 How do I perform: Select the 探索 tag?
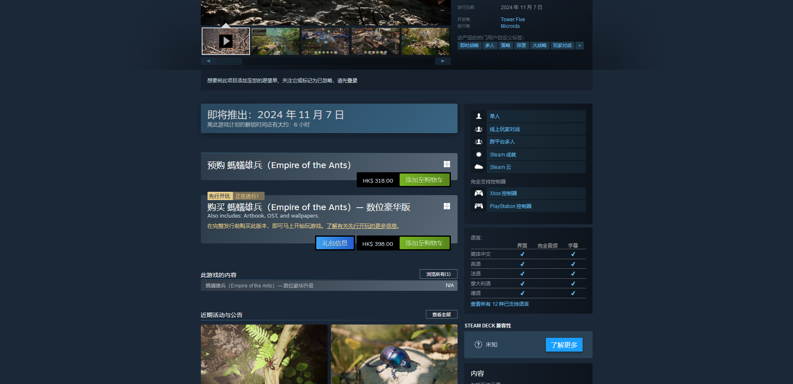click(x=521, y=45)
